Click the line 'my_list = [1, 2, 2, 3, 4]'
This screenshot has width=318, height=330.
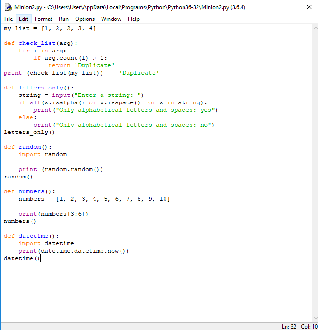50,28
